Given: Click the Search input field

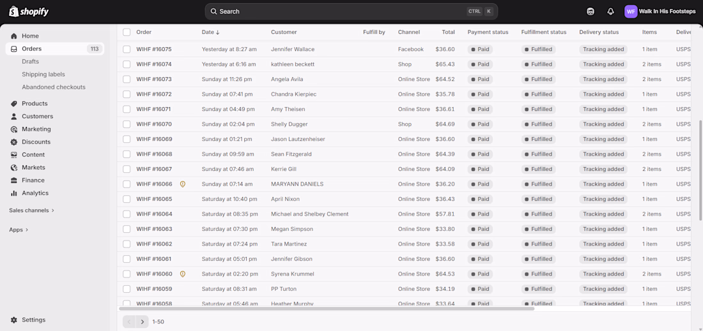Looking at the screenshot, I should [x=351, y=11].
